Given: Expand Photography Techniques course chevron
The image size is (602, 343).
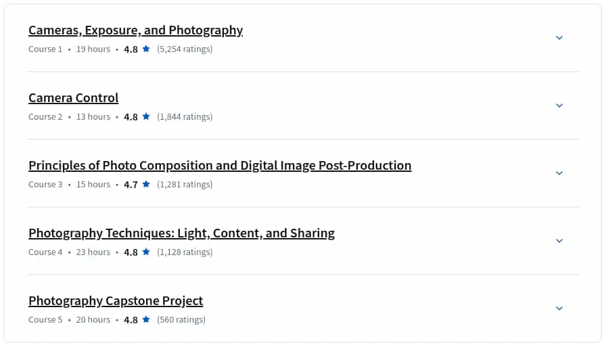Looking at the screenshot, I should pyautogui.click(x=559, y=240).
